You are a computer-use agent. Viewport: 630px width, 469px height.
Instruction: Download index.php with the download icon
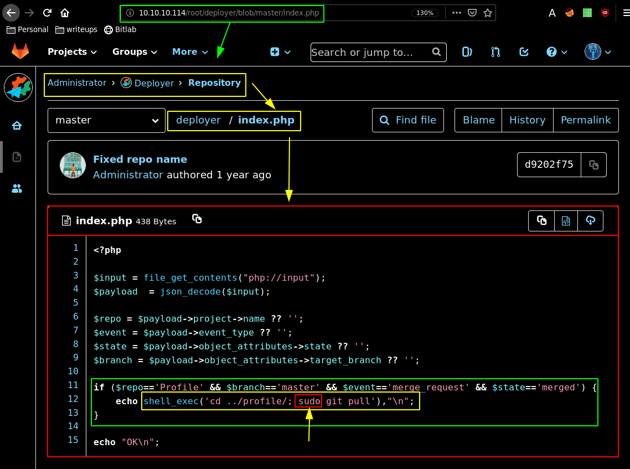590,220
